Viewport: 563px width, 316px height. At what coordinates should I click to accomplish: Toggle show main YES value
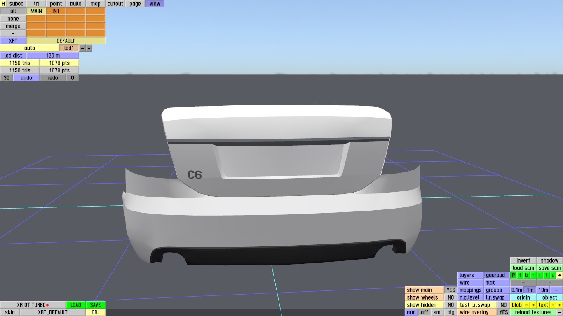click(451, 290)
